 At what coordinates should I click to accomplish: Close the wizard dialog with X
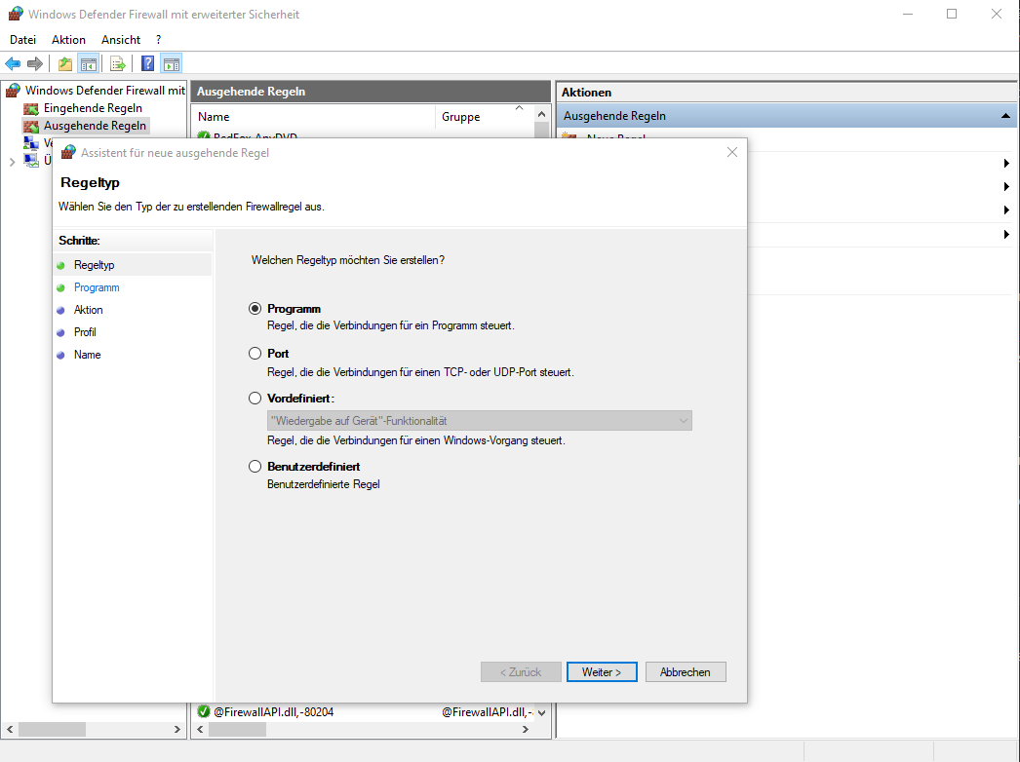pyautogui.click(x=731, y=152)
